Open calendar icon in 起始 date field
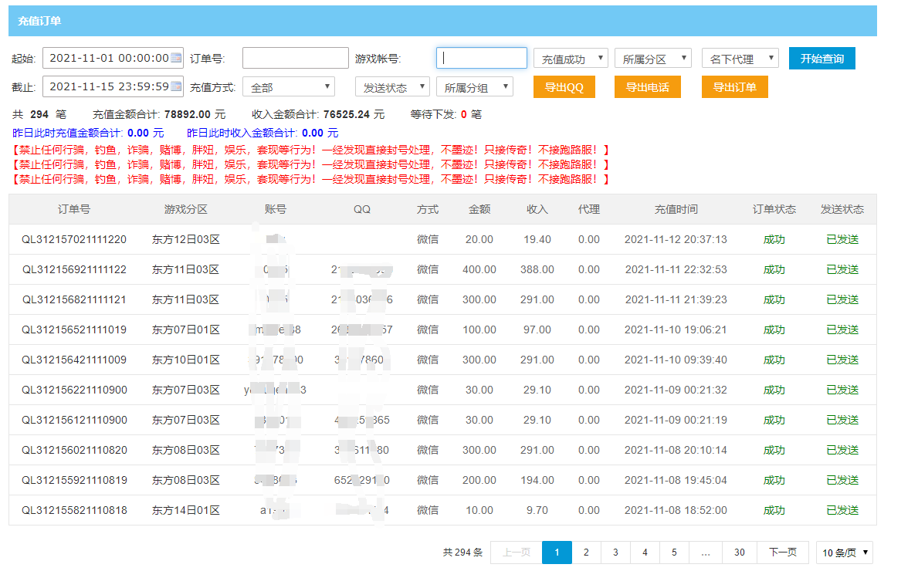 click(x=176, y=58)
